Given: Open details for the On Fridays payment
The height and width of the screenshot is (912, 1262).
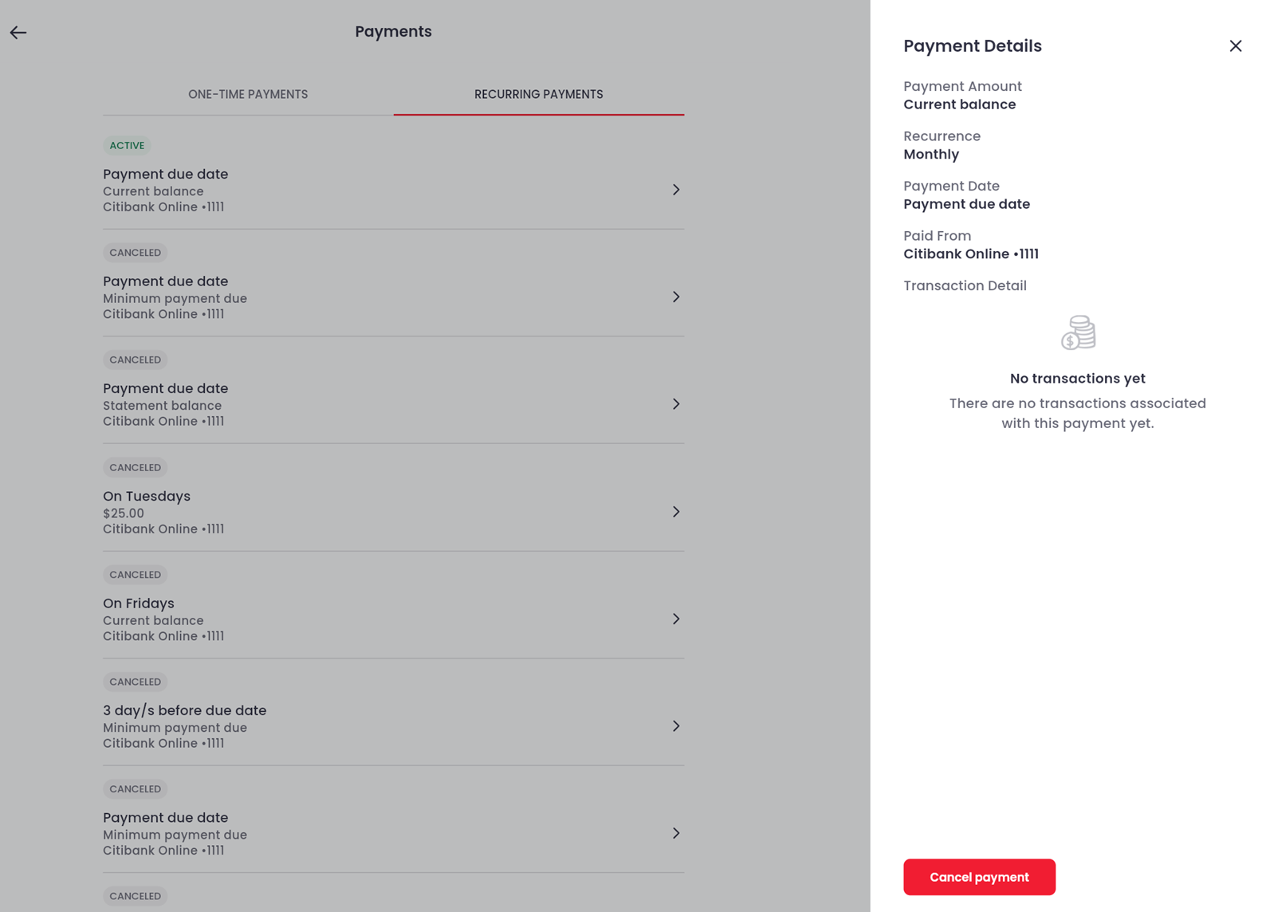Looking at the screenshot, I should (x=676, y=619).
